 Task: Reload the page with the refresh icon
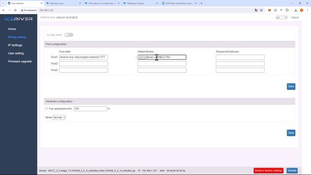coord(15,10)
